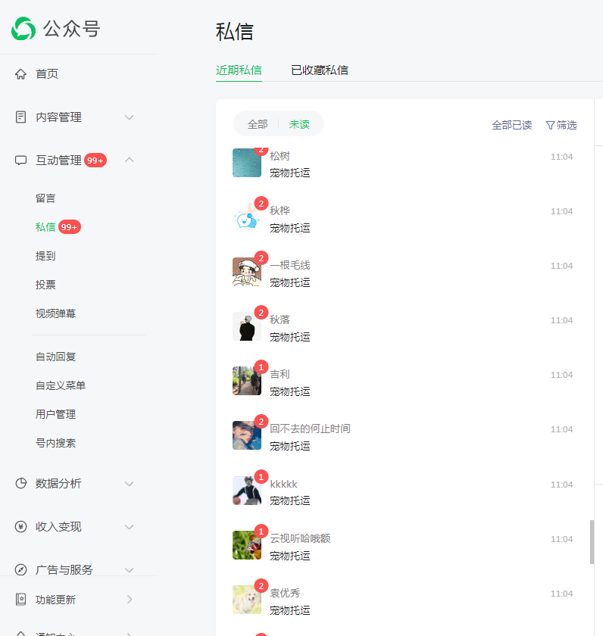
Task: Go to 首页 in the sidebar
Action: (47, 74)
